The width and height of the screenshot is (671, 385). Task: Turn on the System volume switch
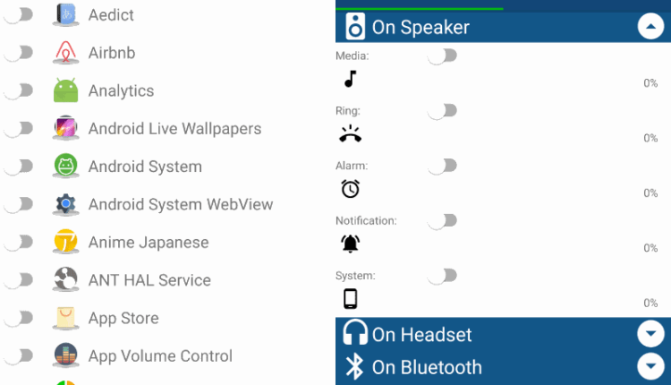pyautogui.click(x=443, y=276)
